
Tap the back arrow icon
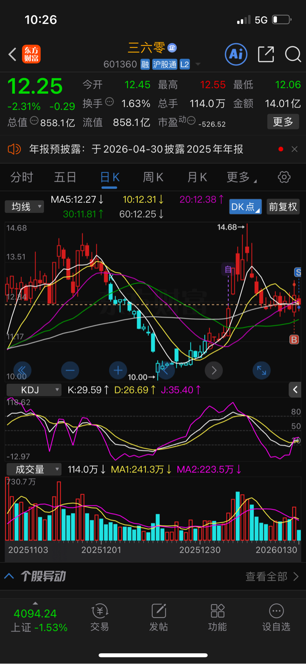(12, 54)
